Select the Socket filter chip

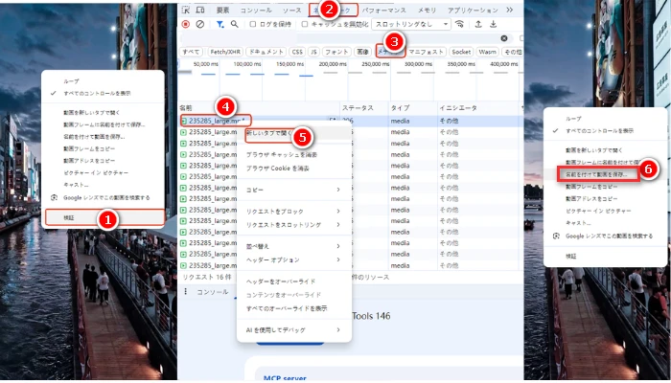(x=461, y=52)
